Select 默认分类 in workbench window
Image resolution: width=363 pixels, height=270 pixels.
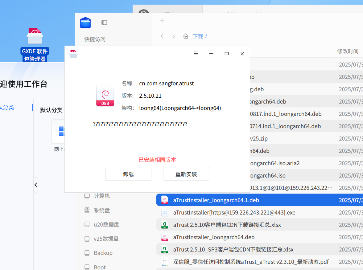click(52, 110)
